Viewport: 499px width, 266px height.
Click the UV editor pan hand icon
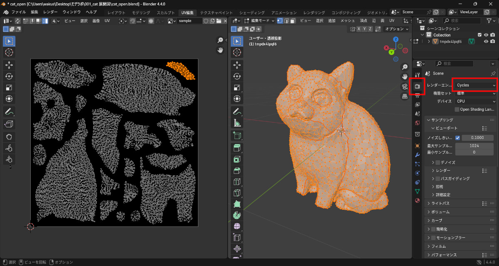click(x=220, y=50)
